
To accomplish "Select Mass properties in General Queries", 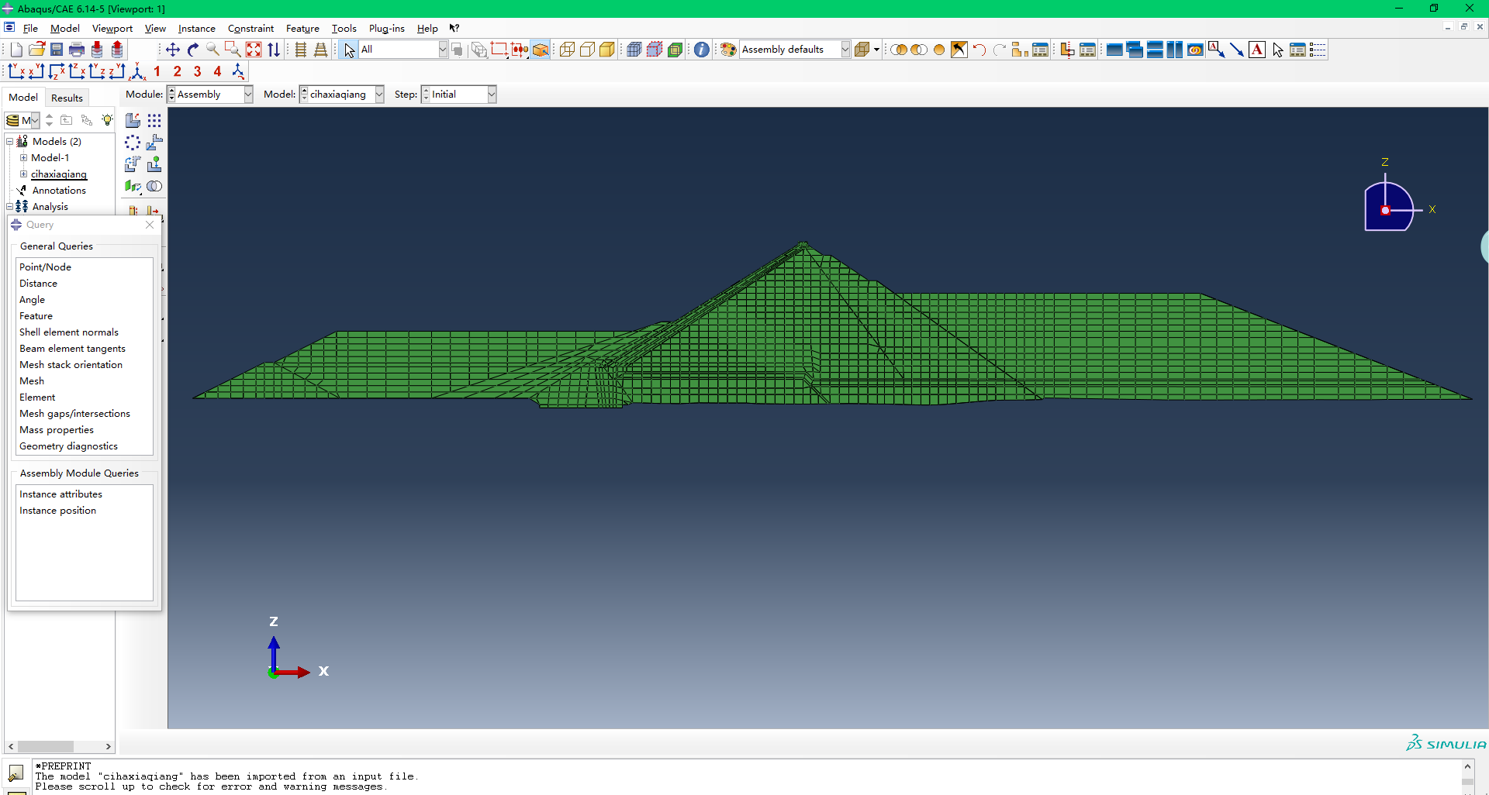I will point(57,430).
